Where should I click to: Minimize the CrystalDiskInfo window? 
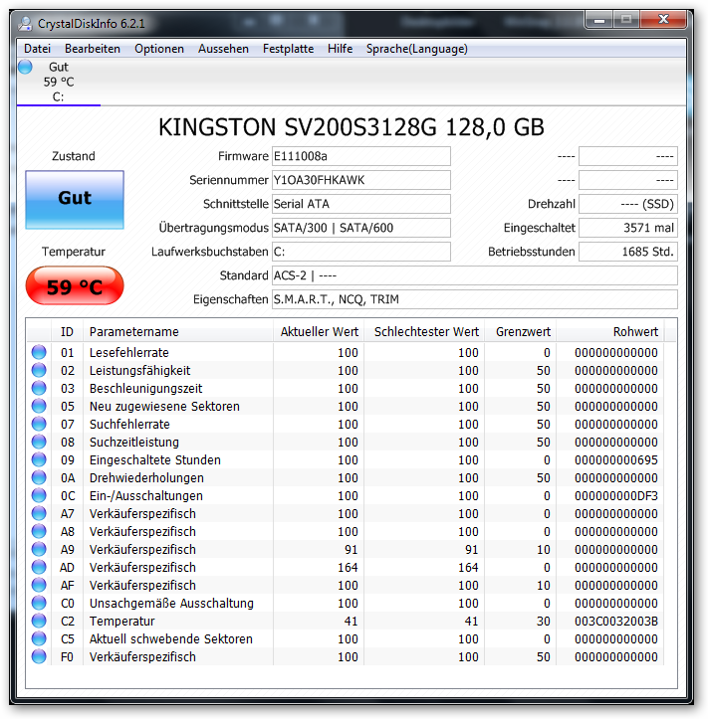[598, 20]
